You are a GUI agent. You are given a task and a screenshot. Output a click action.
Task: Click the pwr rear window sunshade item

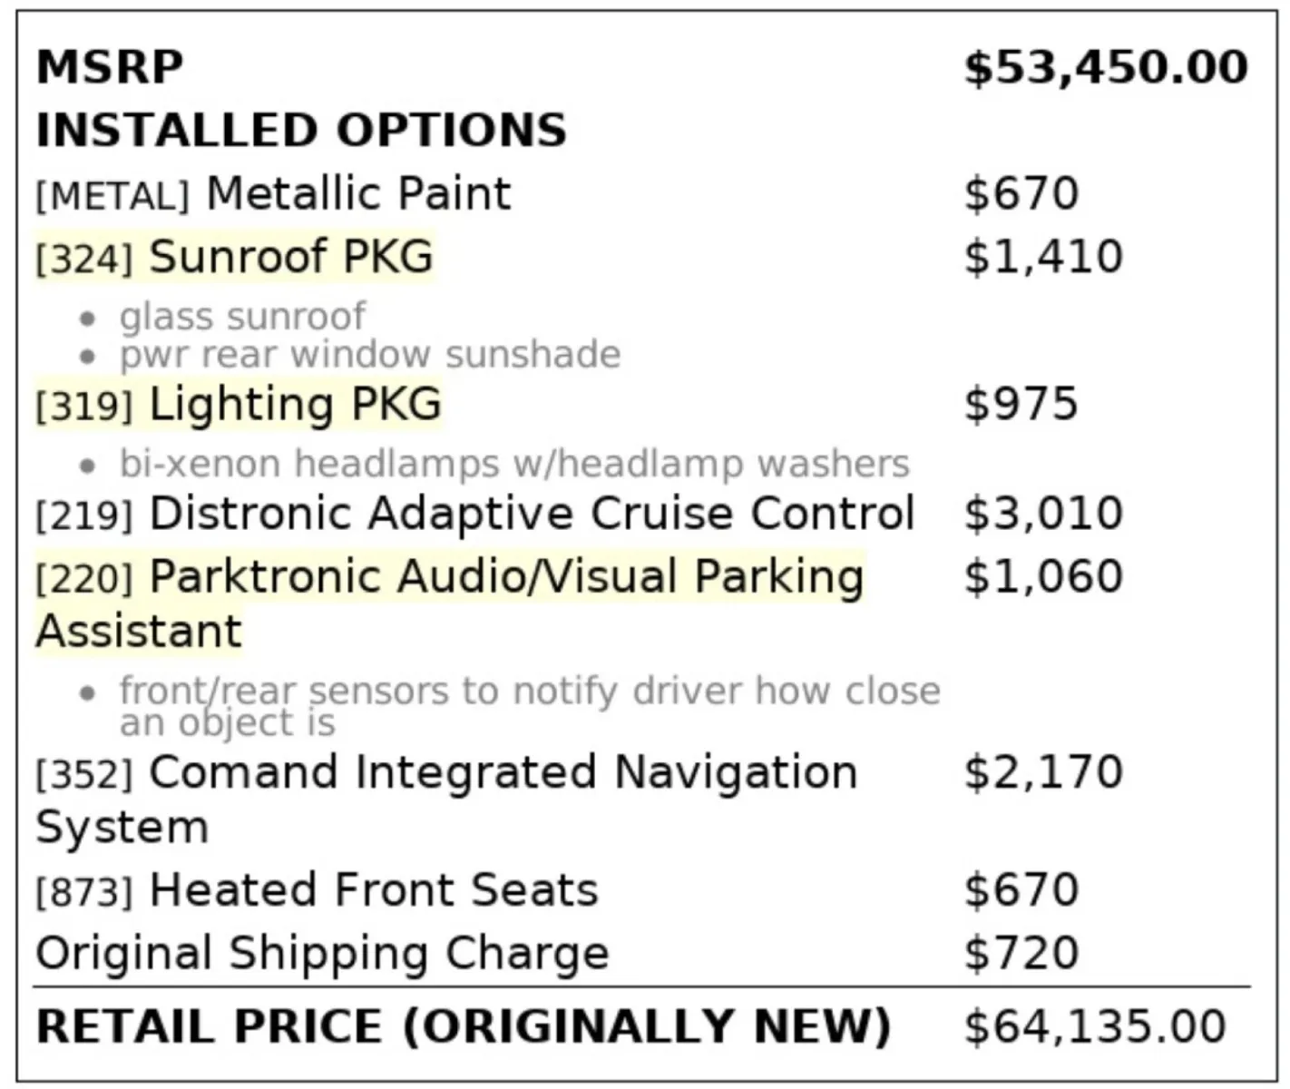pyautogui.click(x=369, y=355)
